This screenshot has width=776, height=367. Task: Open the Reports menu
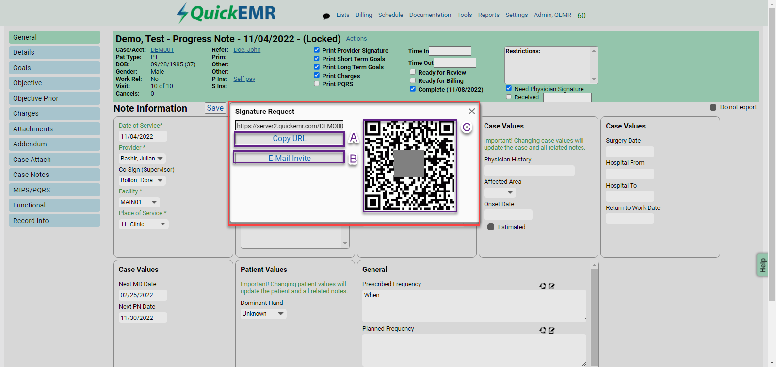[x=489, y=15]
